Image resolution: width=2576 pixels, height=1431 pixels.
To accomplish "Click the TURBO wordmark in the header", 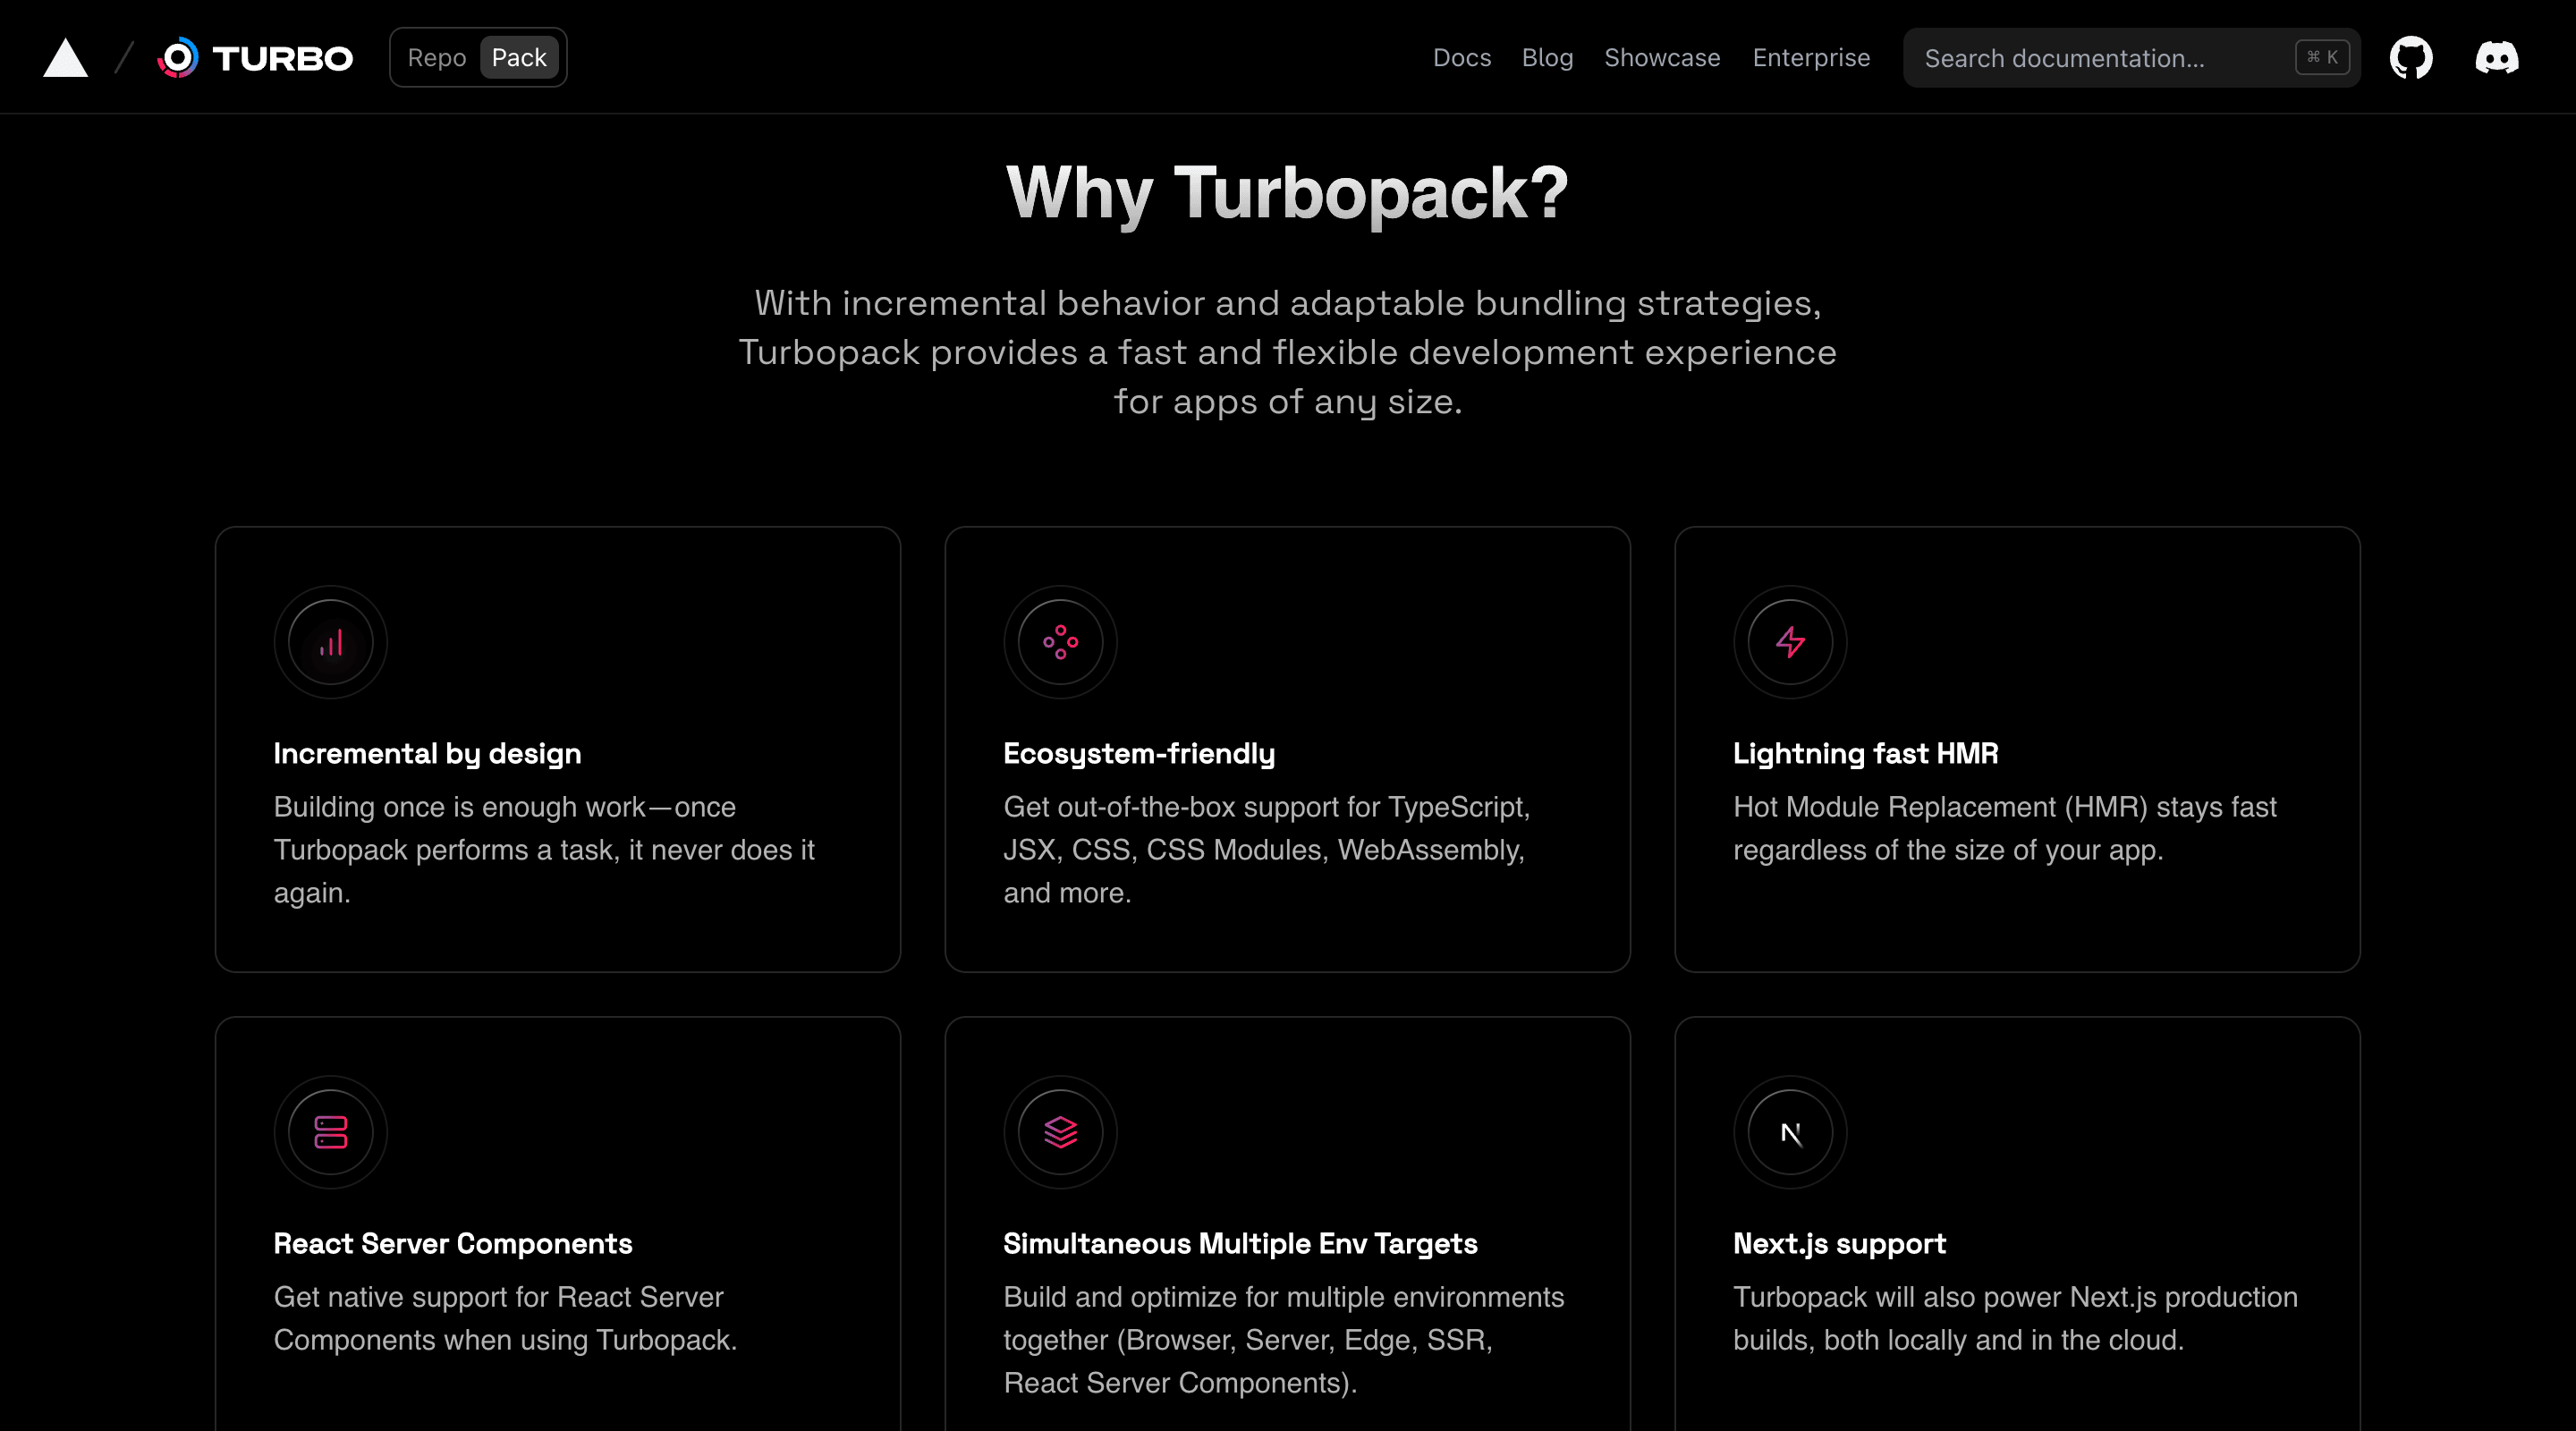I will [x=282, y=57].
